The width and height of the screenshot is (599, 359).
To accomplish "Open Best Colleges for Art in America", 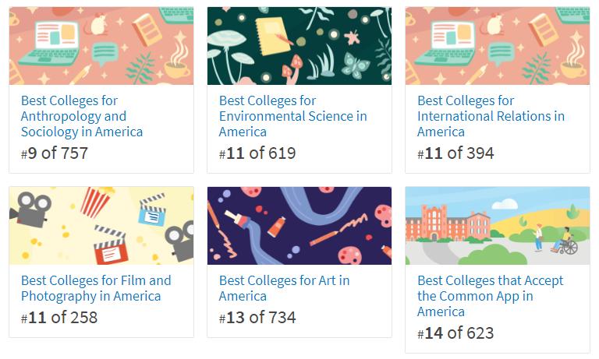I will [x=284, y=288].
